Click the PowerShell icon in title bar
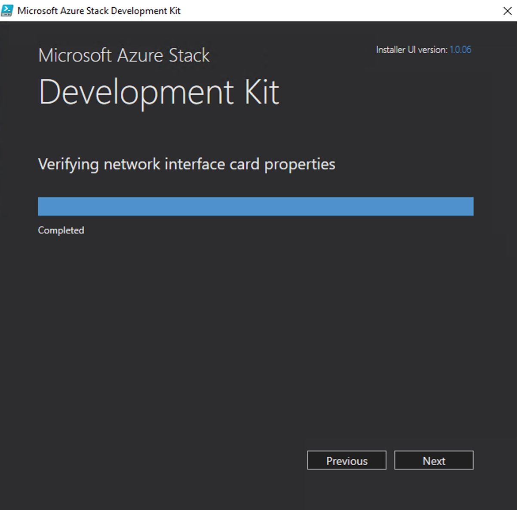The width and height of the screenshot is (518, 510). (7, 11)
